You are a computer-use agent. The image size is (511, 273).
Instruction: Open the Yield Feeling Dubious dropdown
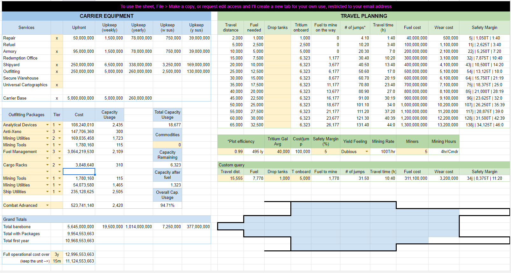coord(367,152)
